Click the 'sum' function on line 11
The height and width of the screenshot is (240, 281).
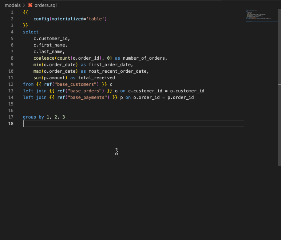37,78
